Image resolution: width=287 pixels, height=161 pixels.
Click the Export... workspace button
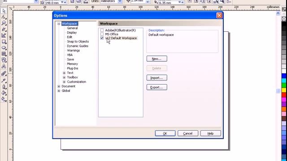pos(157,87)
